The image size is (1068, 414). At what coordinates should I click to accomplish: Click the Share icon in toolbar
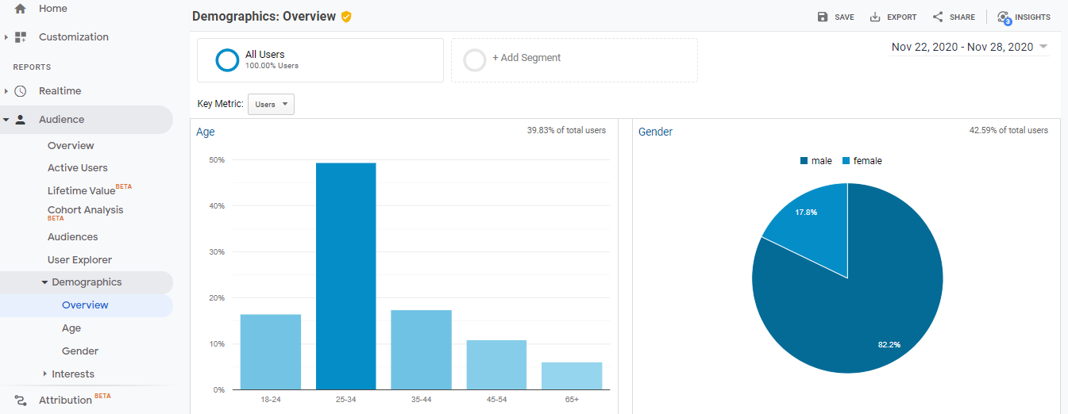click(x=938, y=17)
